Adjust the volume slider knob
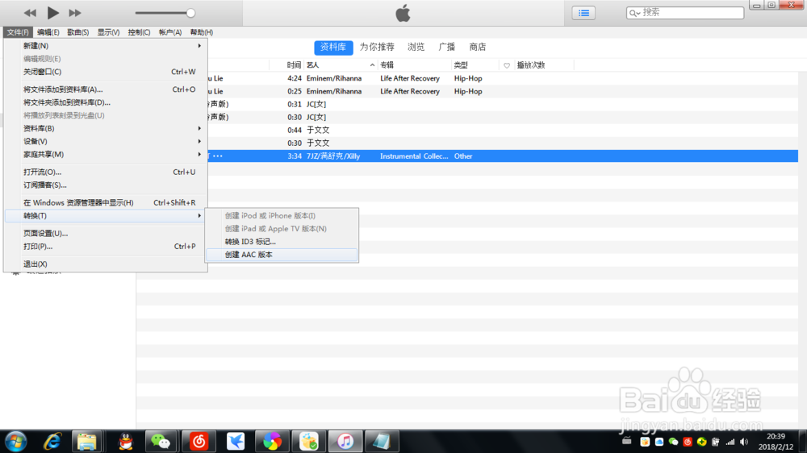 tap(190, 13)
